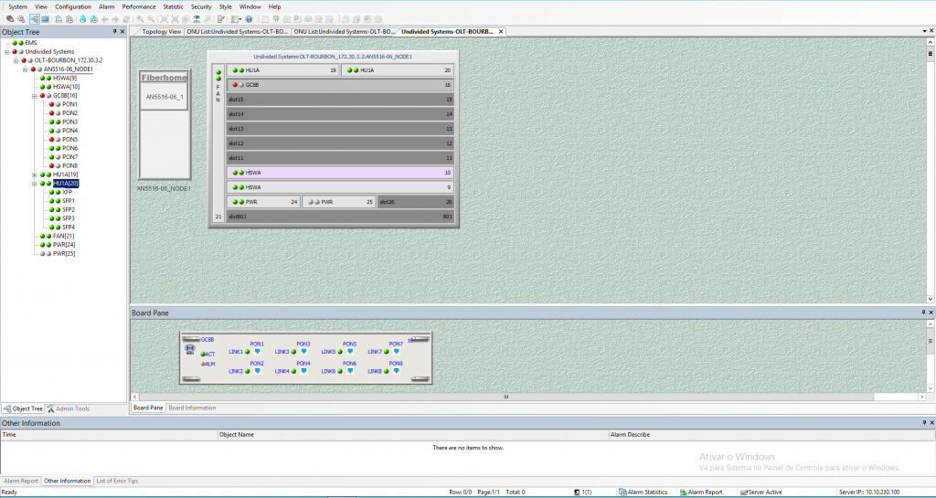Click the help globe icon in toolbar
The width and height of the screenshot is (936, 498).
pos(249,18)
